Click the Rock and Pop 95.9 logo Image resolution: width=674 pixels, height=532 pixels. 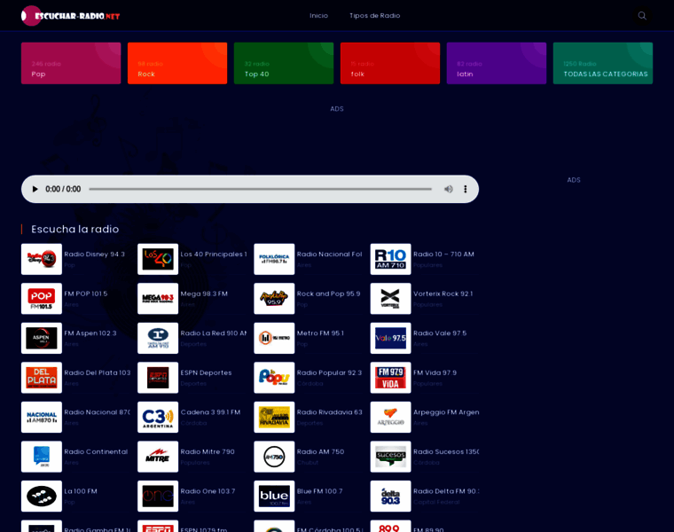coord(274,299)
